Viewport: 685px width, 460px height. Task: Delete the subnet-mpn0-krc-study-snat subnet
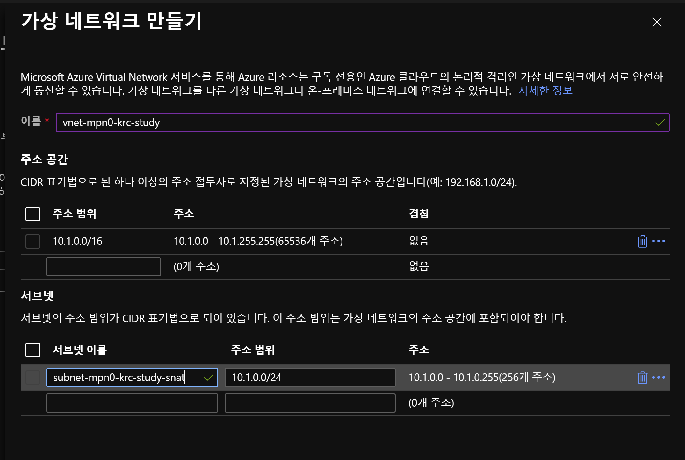642,377
